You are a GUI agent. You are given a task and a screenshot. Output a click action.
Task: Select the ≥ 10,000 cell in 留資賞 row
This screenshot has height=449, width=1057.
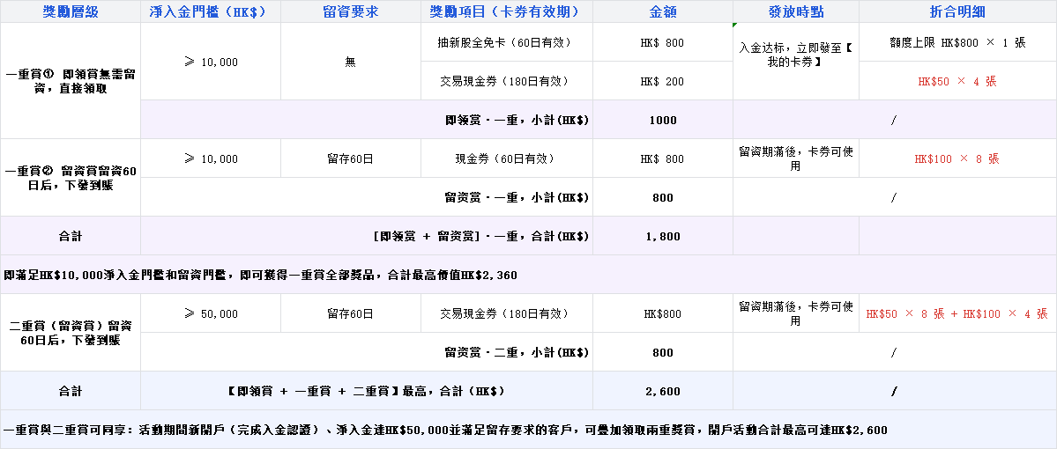(x=211, y=158)
